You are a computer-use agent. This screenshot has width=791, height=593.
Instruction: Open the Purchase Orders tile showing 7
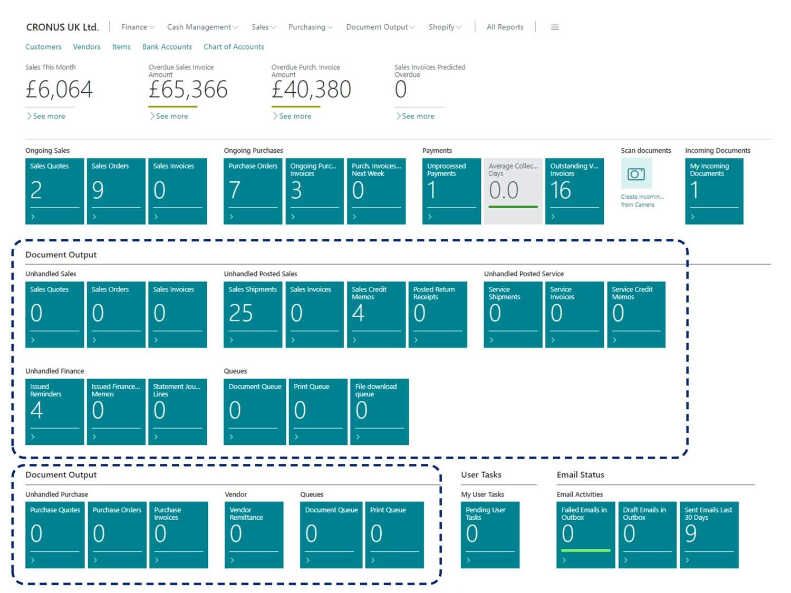click(x=253, y=191)
